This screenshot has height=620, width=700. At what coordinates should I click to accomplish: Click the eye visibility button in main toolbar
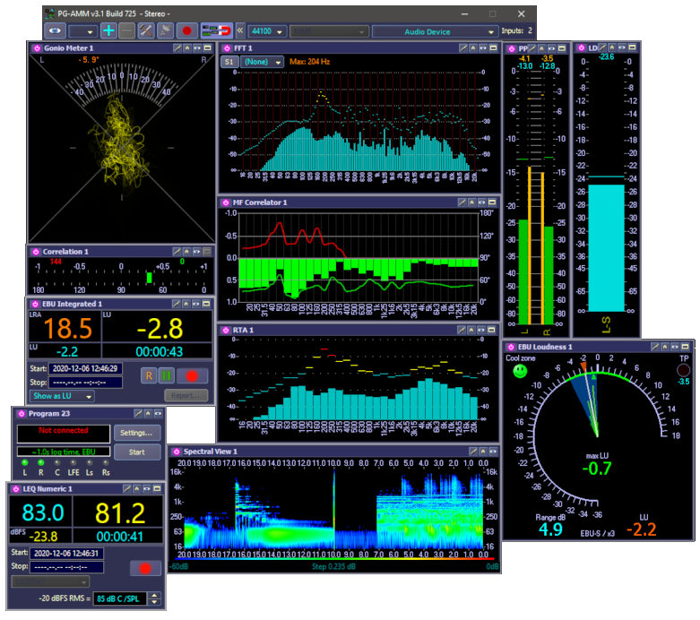tap(55, 30)
